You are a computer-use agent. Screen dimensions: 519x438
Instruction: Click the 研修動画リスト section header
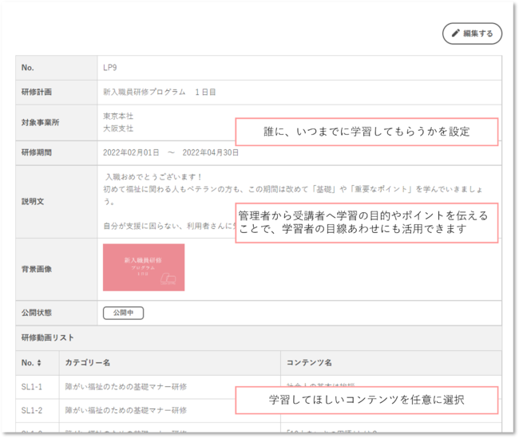pyautogui.click(x=48, y=337)
